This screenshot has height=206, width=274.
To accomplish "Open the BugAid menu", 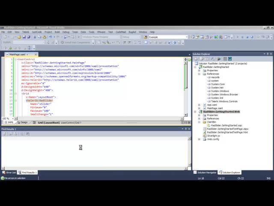I will [132, 32].
